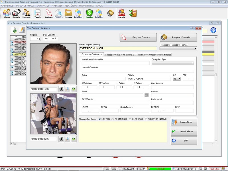Open the CADASTROS menu
Screen dimensions: 228x171
pos(7,6)
